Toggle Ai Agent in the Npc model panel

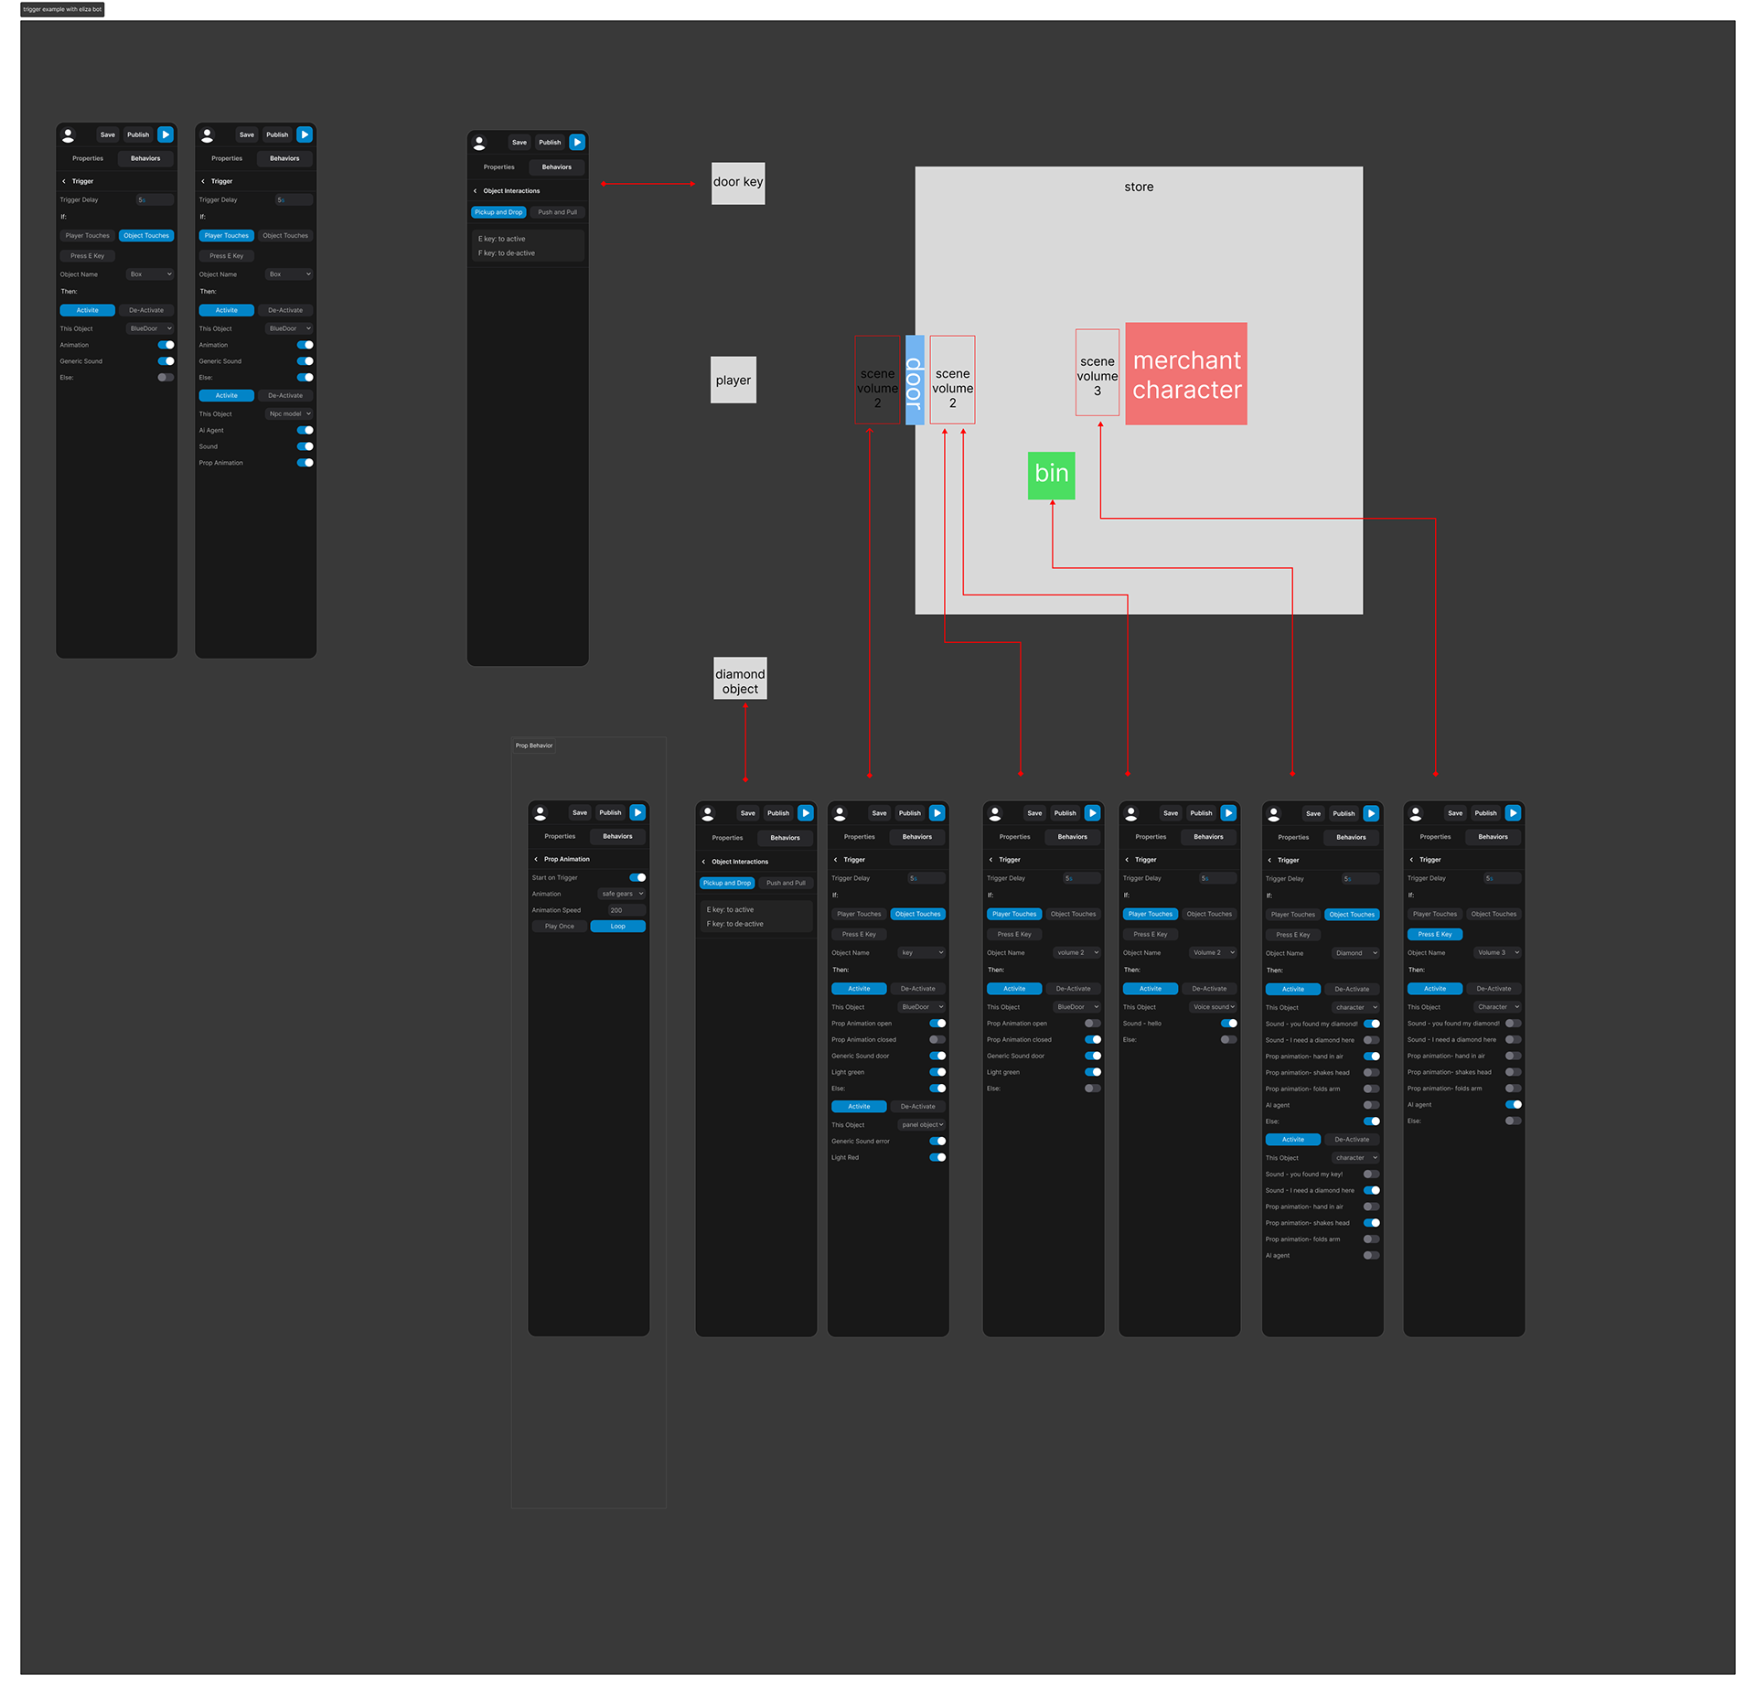[x=305, y=430]
